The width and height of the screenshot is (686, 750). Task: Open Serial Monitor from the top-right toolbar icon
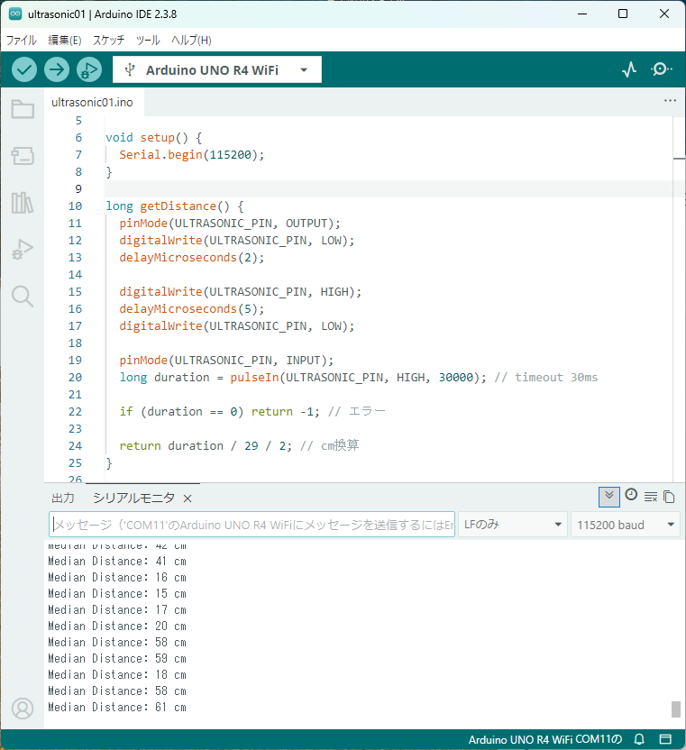(x=662, y=69)
